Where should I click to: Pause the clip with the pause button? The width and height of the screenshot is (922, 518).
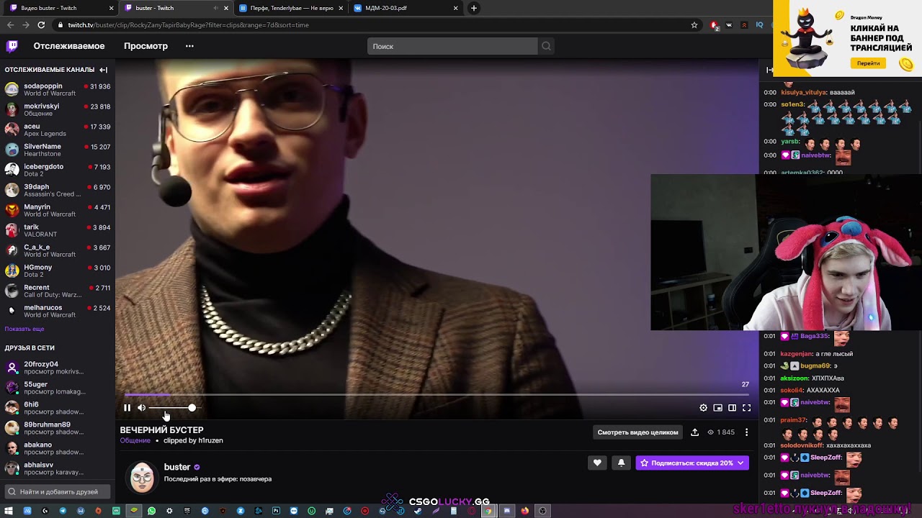(127, 408)
